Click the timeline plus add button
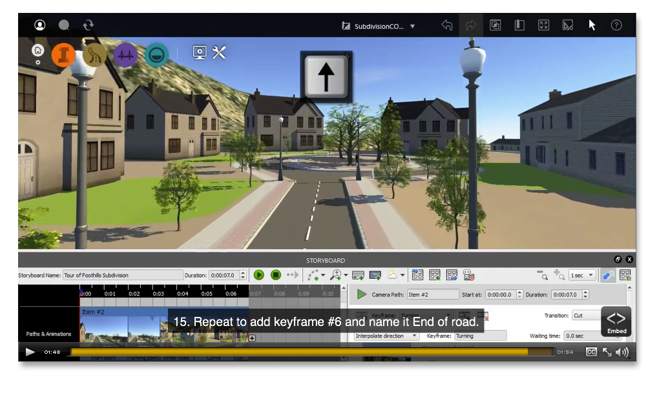Image resolution: width=668 pixels, height=397 pixels. tap(252, 338)
